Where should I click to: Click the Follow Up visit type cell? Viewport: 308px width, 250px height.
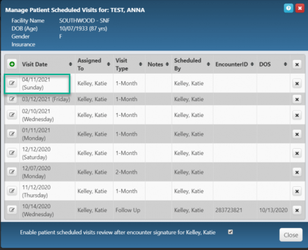(128, 210)
